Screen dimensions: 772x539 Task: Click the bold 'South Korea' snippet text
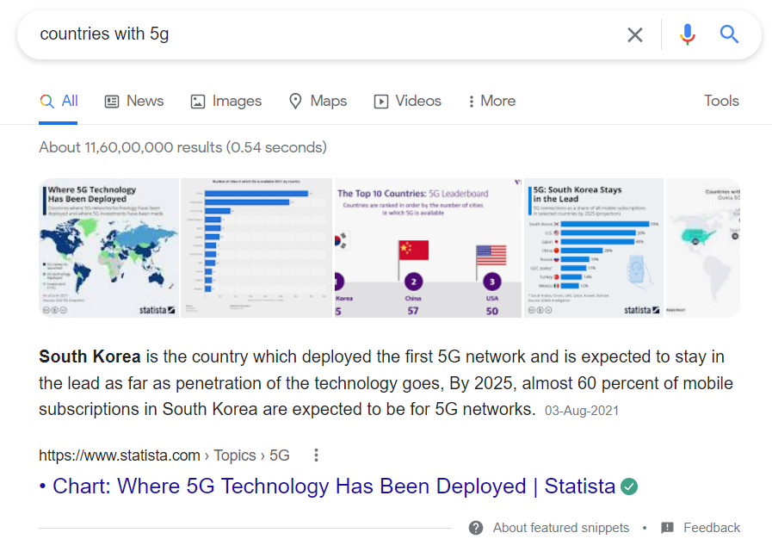(x=90, y=356)
